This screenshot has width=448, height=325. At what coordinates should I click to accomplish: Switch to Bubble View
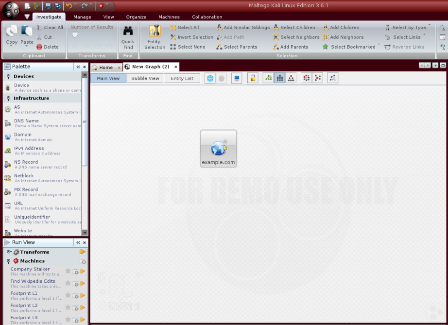pyautogui.click(x=145, y=78)
